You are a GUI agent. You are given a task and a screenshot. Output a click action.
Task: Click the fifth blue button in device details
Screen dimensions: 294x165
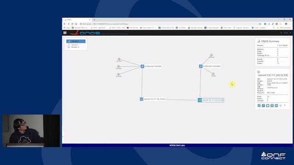[276, 106]
